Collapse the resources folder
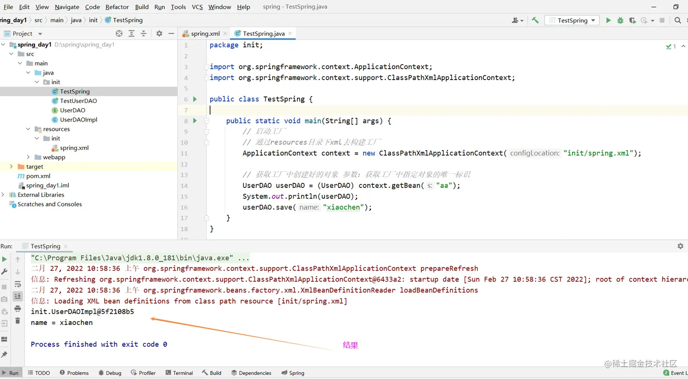This screenshot has height=379, width=688. 28,129
